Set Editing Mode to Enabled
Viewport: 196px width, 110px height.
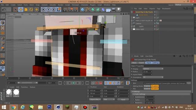click(147, 86)
